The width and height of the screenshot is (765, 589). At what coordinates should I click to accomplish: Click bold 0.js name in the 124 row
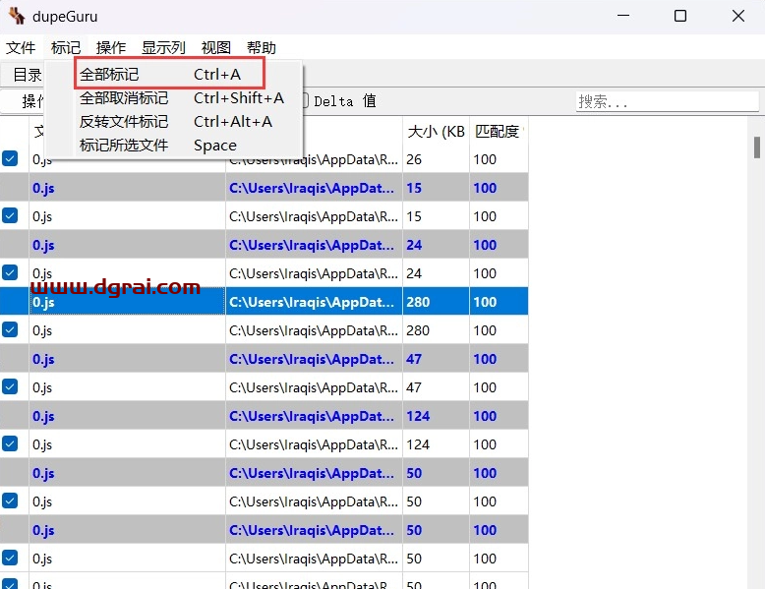click(x=43, y=416)
